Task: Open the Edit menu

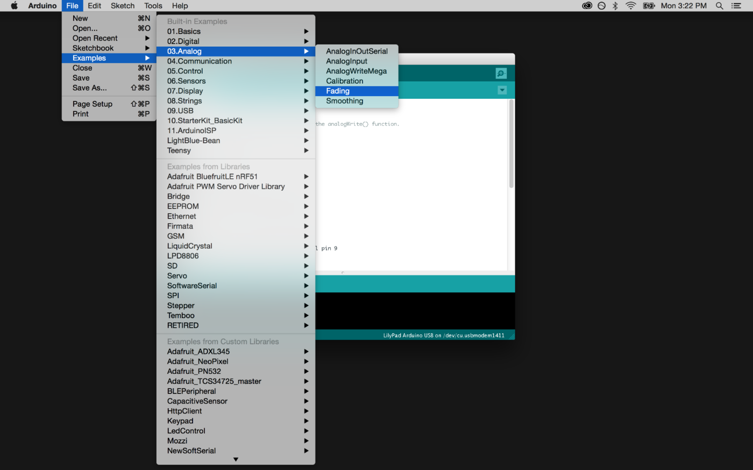Action: click(94, 5)
